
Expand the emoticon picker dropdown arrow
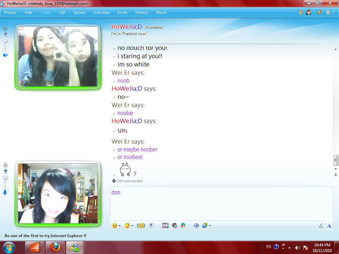point(120,226)
